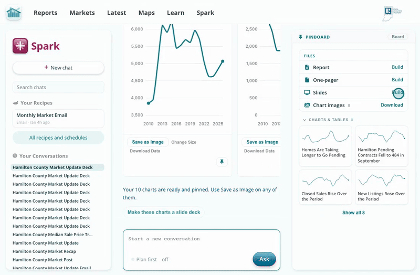
Task: Open All recipes and schedules
Action: coord(58,137)
